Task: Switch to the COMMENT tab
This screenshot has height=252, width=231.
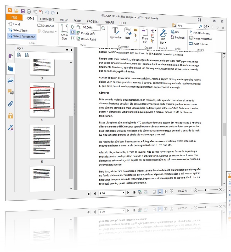Action: tap(47, 19)
